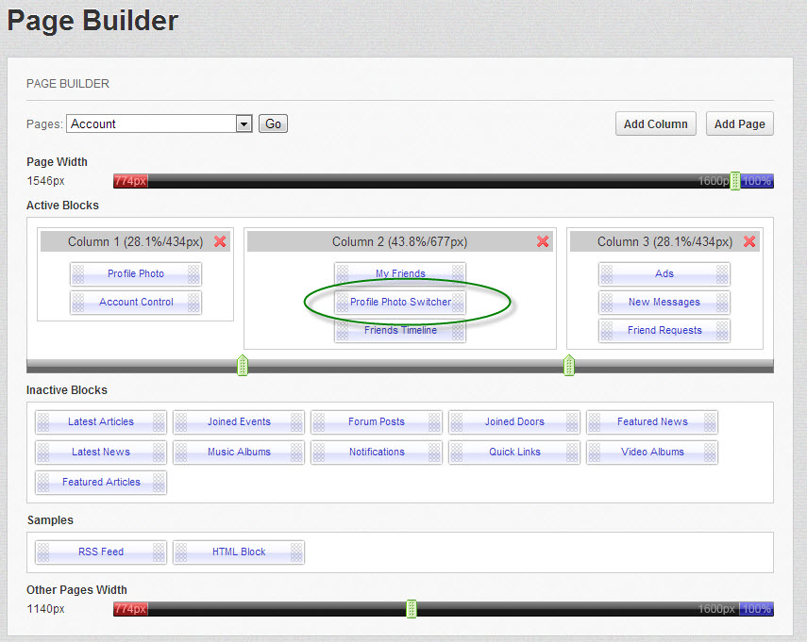Select the Ads block
The width and height of the screenshot is (807, 642).
coord(664,274)
